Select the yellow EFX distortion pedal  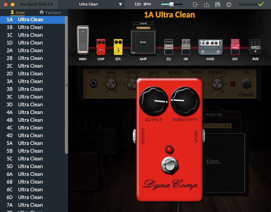118,47
